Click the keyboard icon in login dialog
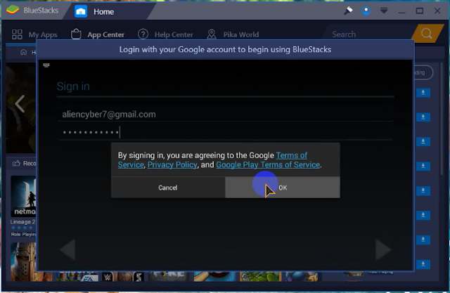The image size is (450, 293). [46, 65]
